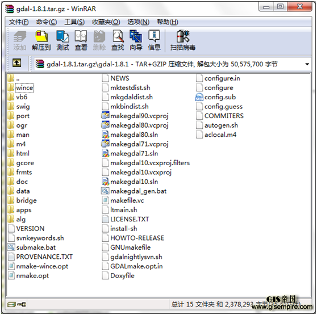The height and width of the screenshot is (315, 317).
Task: Select the makegdal90.vcproj file icon
Action: pos(105,116)
